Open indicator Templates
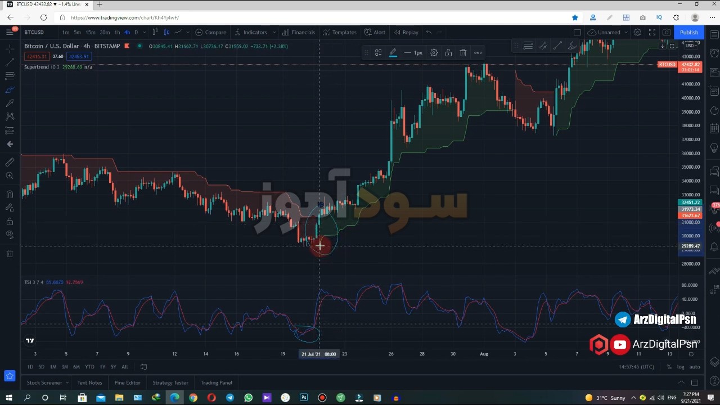720x405 pixels. 340,32
